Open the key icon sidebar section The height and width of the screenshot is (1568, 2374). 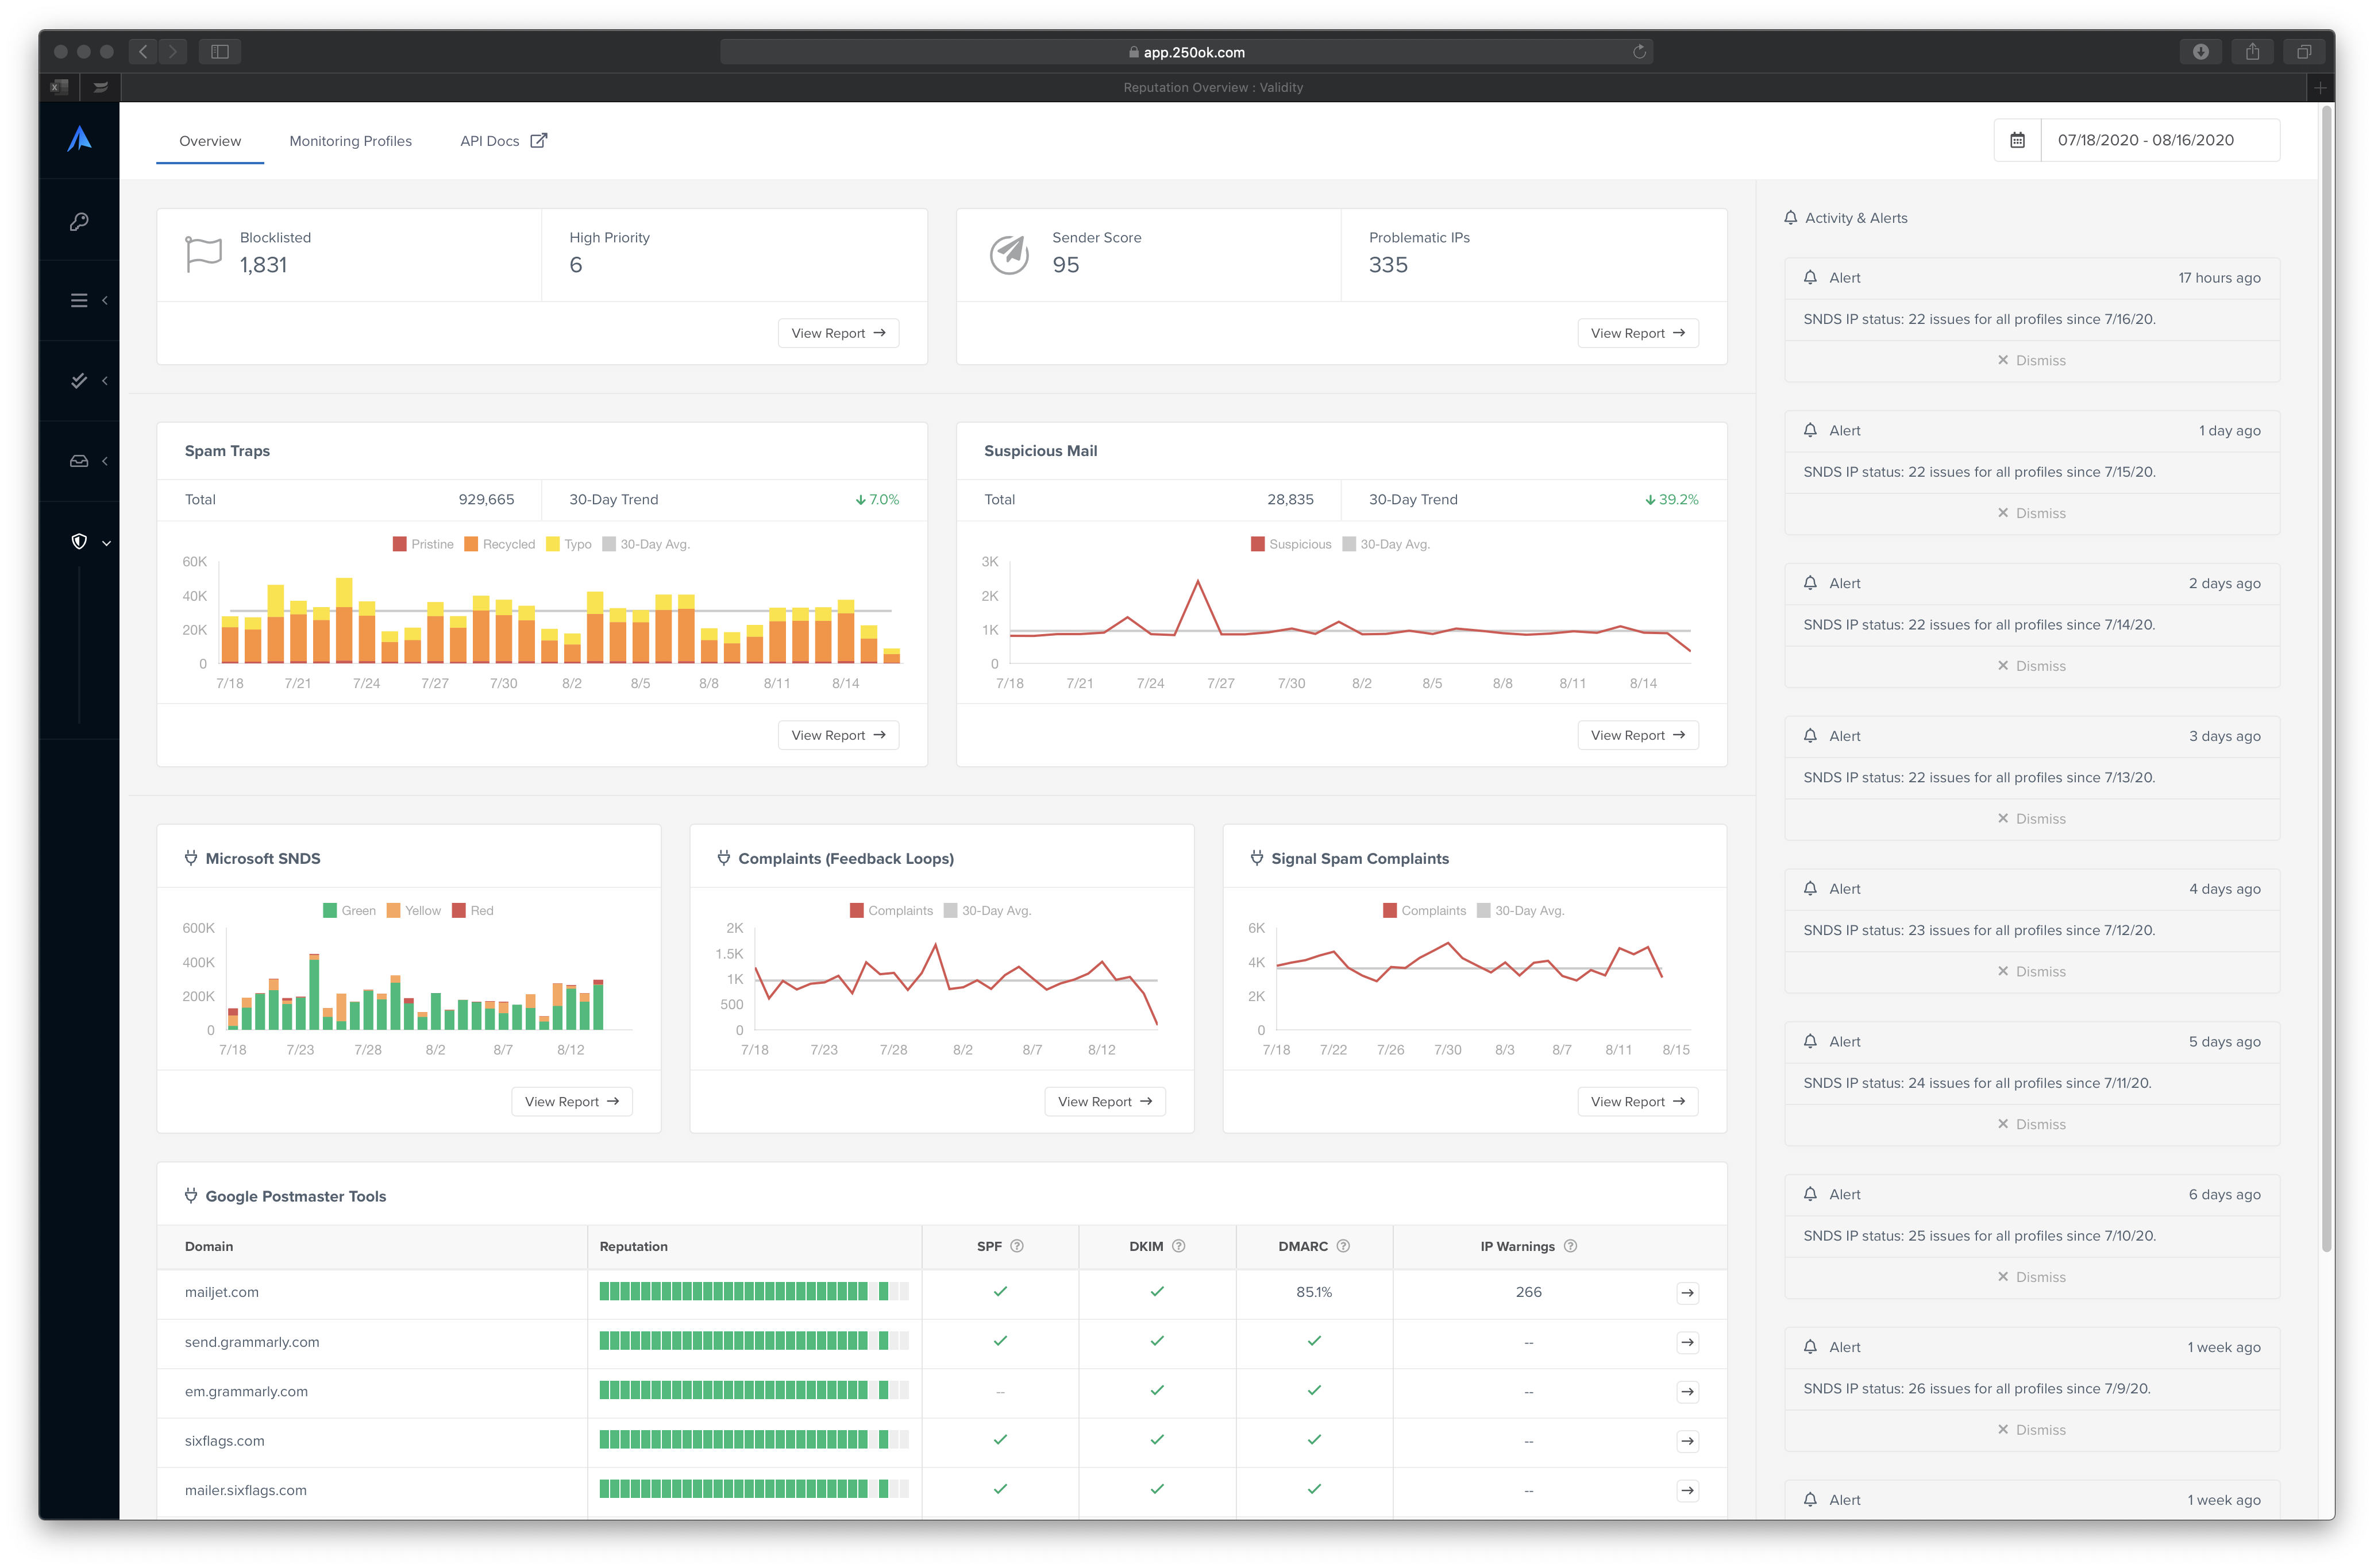[x=79, y=221]
